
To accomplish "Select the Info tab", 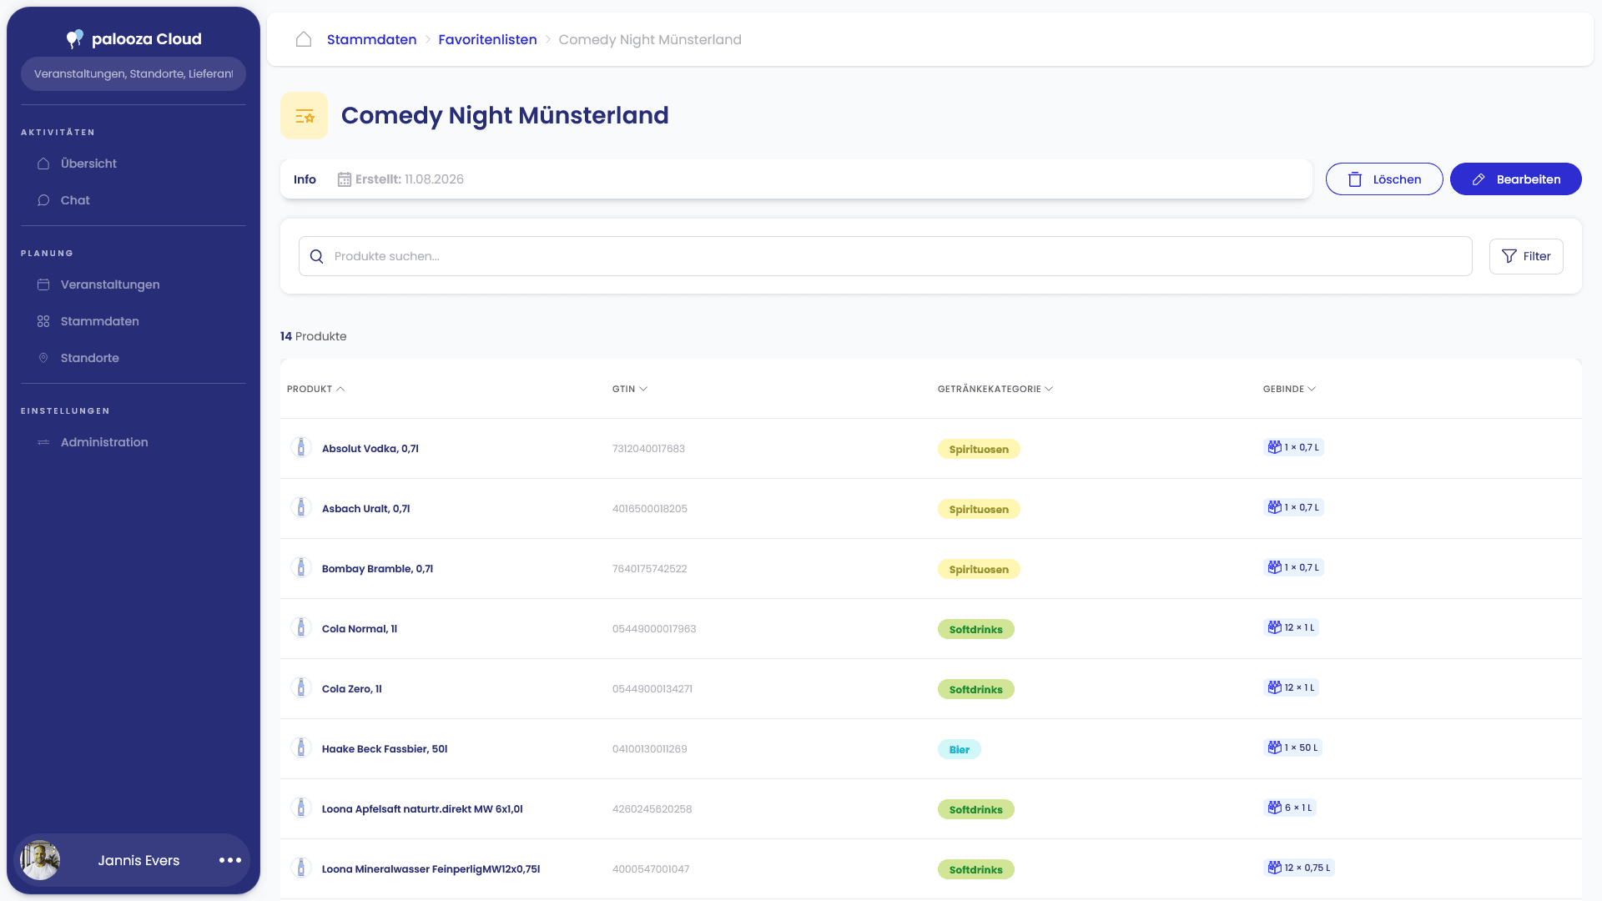I will (305, 179).
